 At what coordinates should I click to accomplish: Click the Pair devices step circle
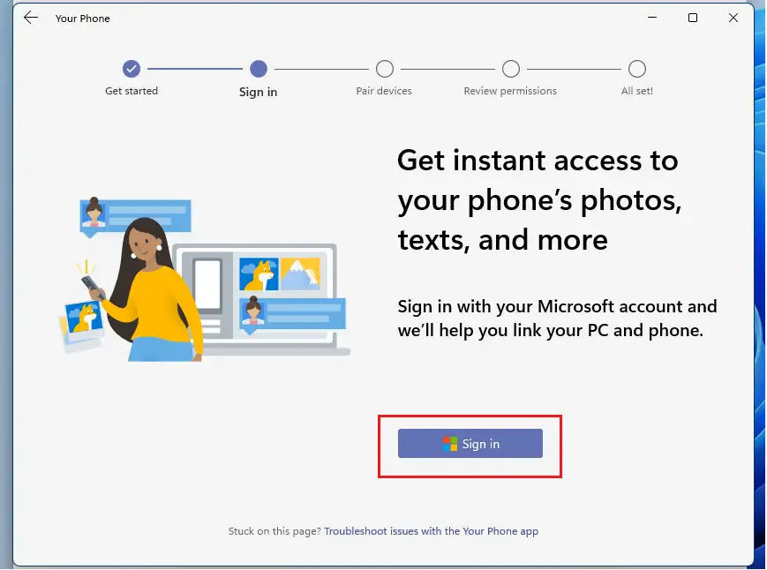[x=385, y=69]
